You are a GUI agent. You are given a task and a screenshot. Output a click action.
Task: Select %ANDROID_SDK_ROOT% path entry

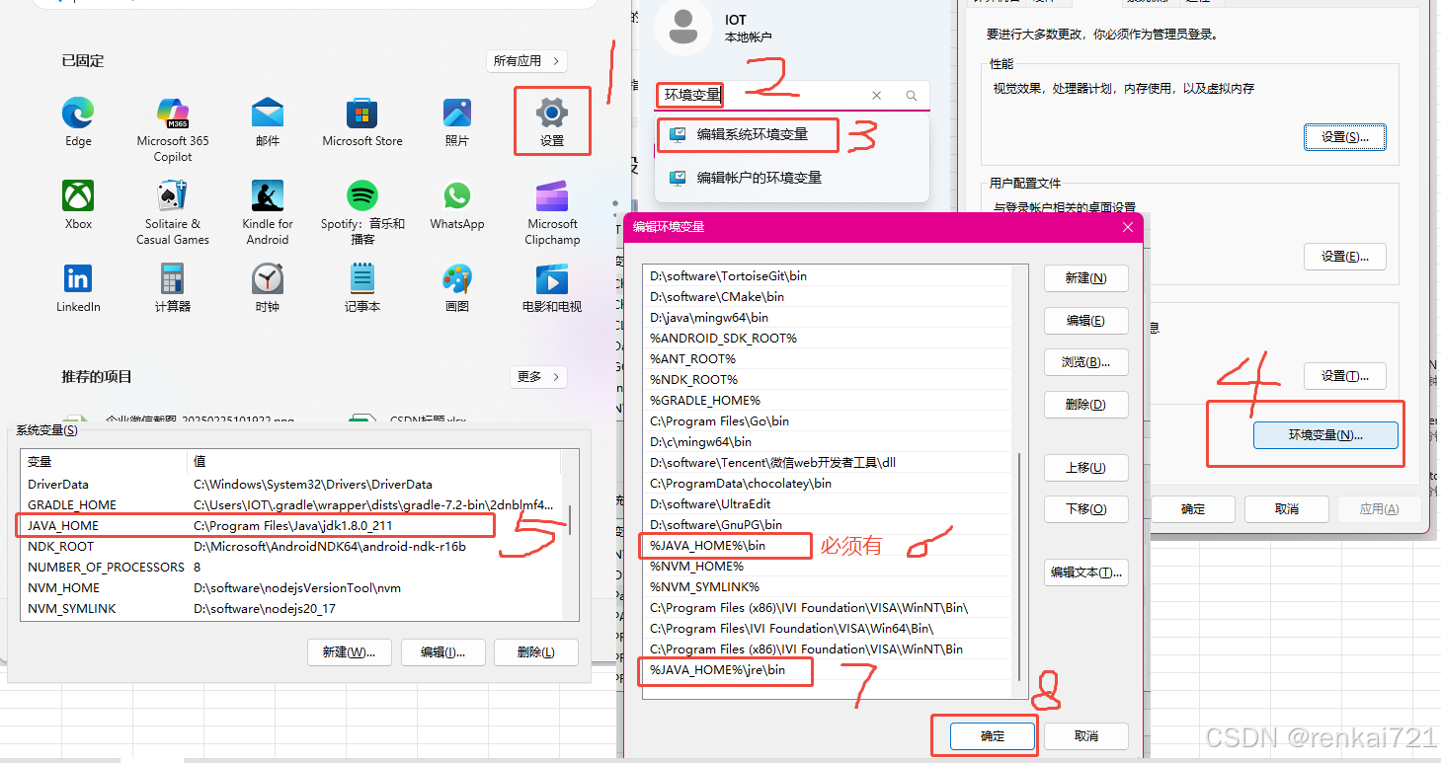pyautogui.click(x=828, y=339)
